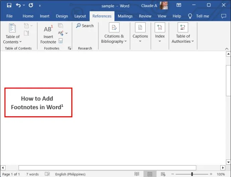Insert a footnote with AB1 button
Screen dimensions: 231x177
tap(48, 34)
